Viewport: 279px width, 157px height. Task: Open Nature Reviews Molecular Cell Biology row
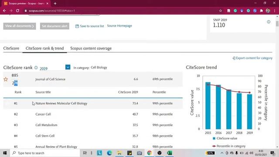93,103
